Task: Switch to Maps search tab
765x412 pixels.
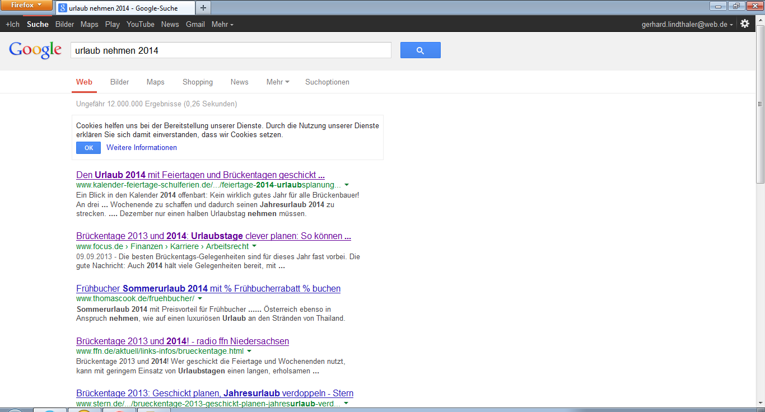Action: (x=156, y=82)
